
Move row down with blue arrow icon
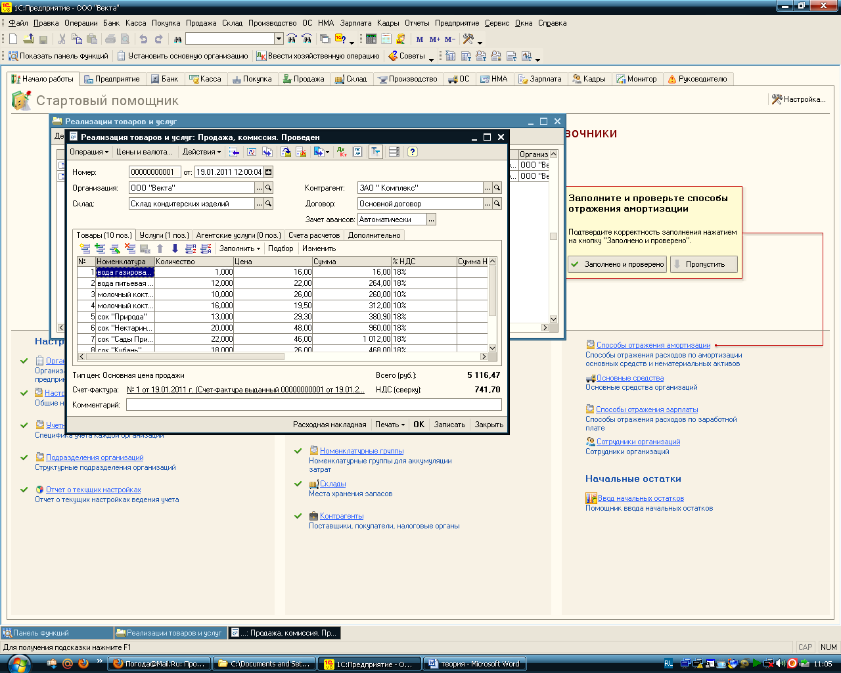[175, 248]
